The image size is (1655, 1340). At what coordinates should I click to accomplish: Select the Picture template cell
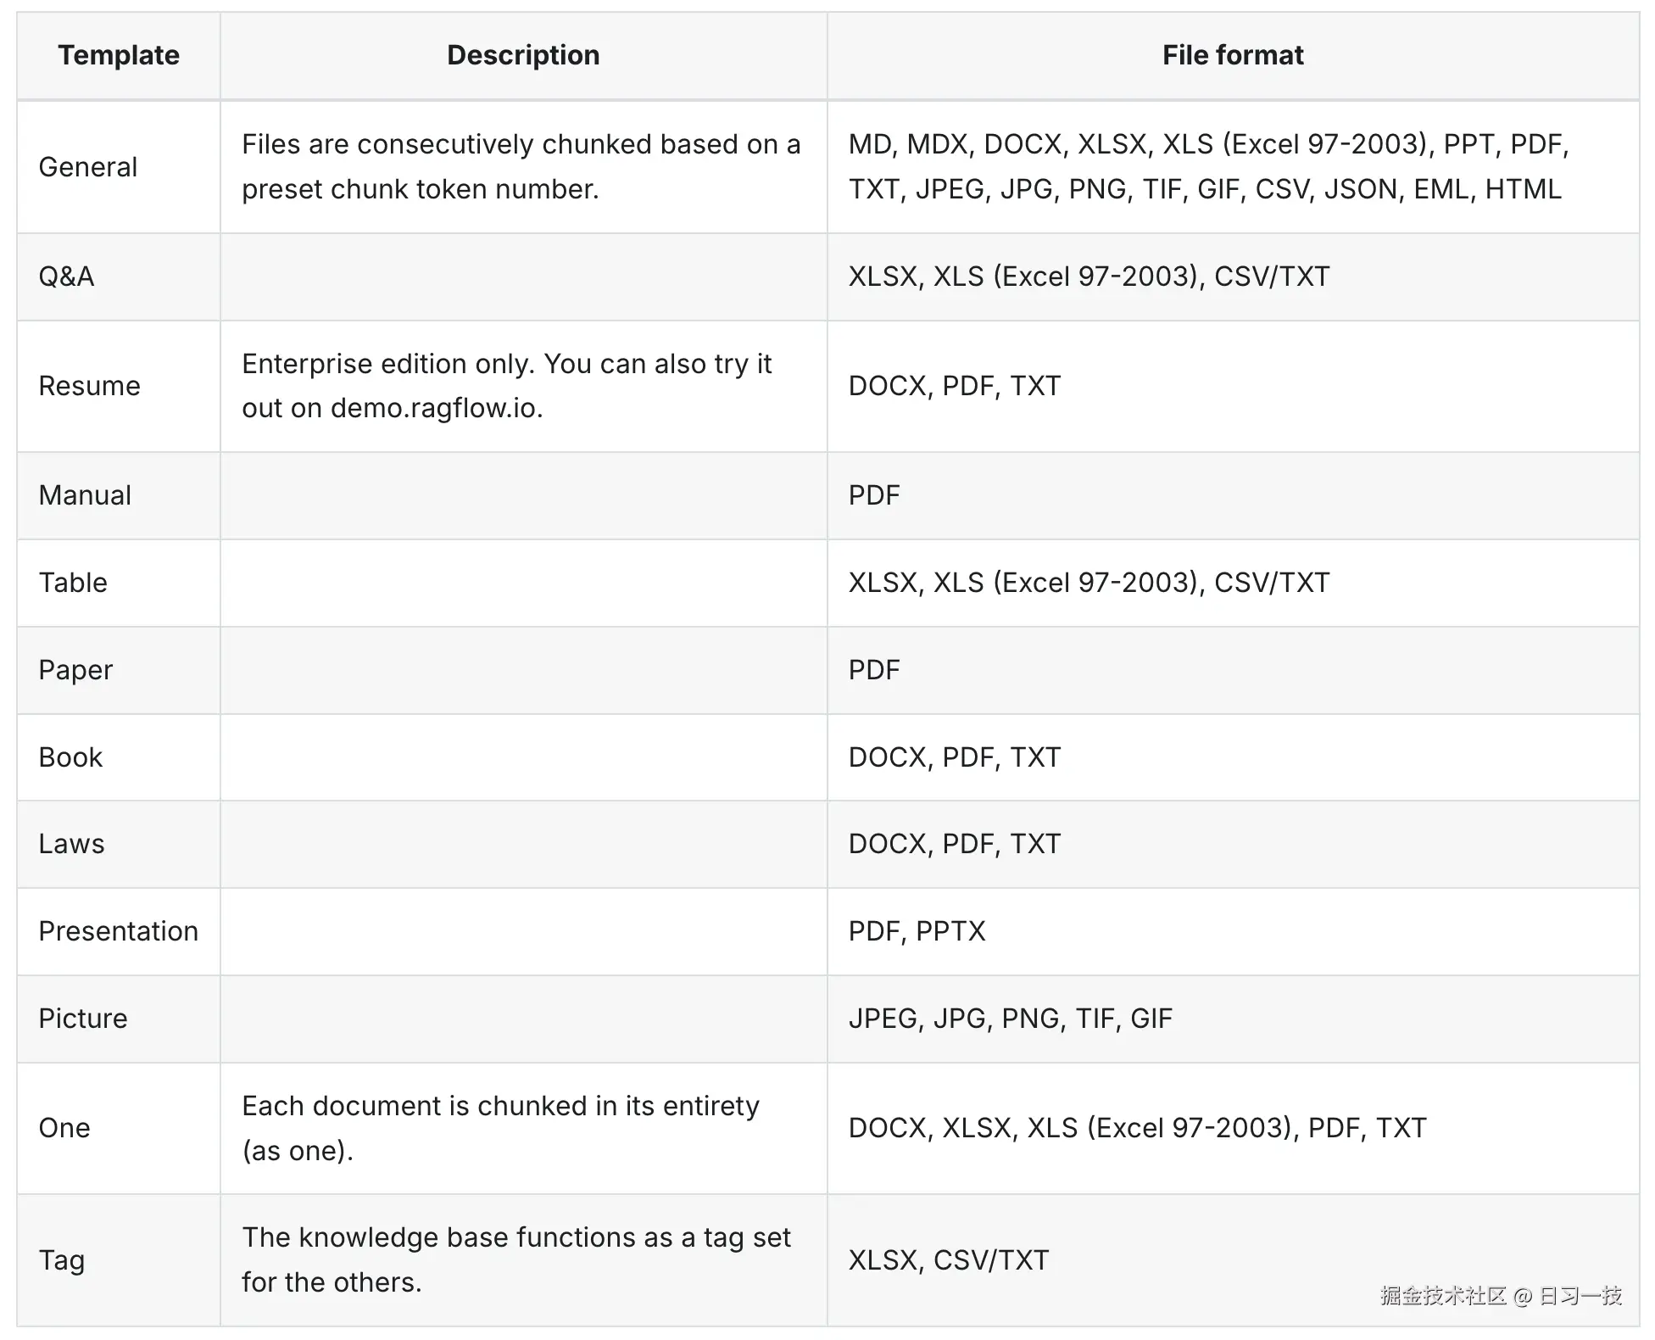coord(83,1019)
